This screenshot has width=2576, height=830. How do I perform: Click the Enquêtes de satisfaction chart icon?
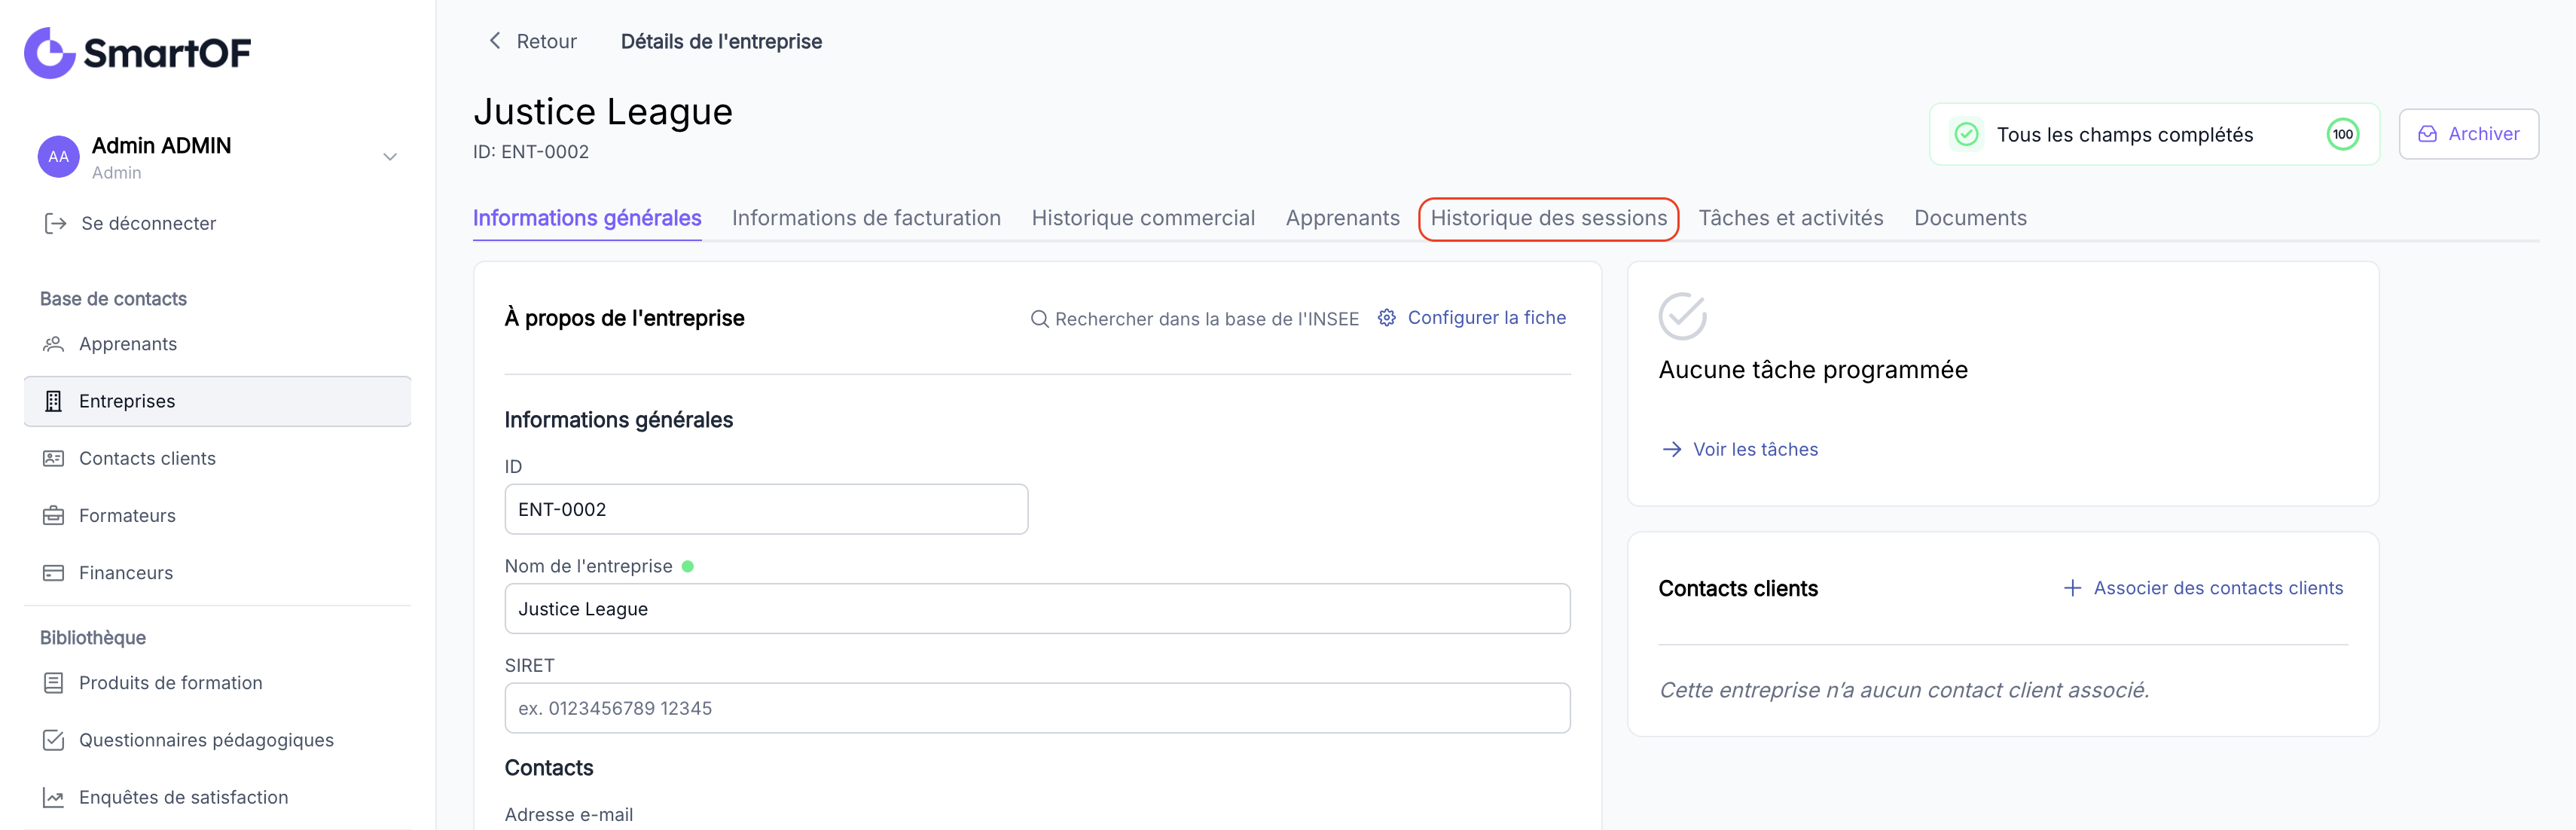pos(54,797)
